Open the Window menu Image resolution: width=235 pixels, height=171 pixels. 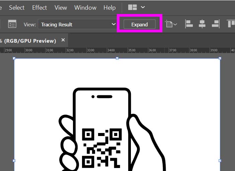coord(85,7)
